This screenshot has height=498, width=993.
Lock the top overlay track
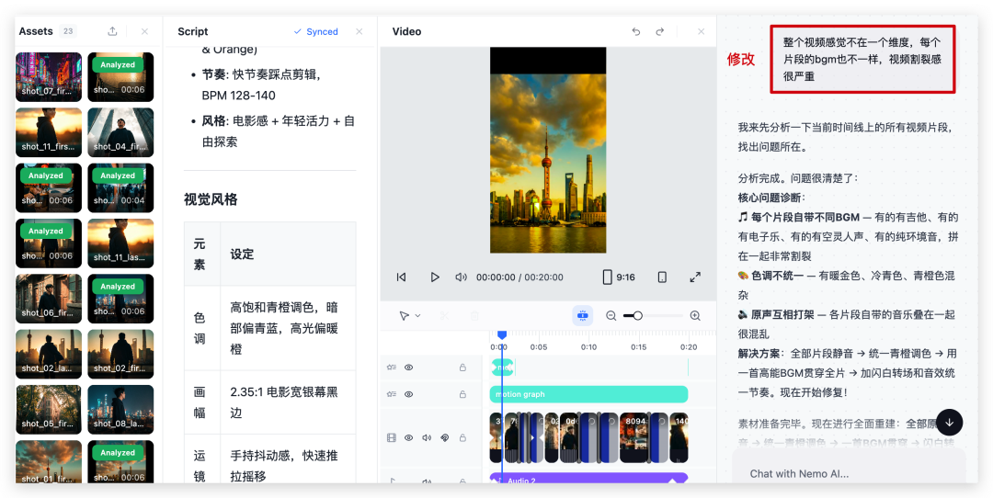click(x=462, y=367)
